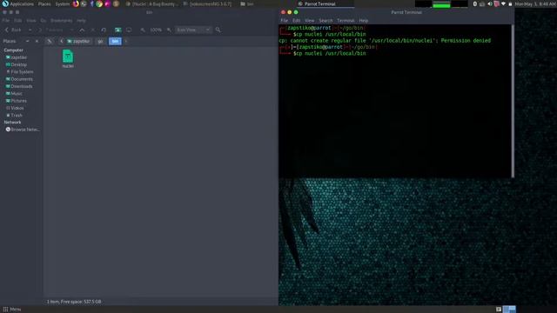This screenshot has height=313, width=557.
Task: Switch to Nuclei browser window taskbar entry
Action: pyautogui.click(x=153, y=3)
